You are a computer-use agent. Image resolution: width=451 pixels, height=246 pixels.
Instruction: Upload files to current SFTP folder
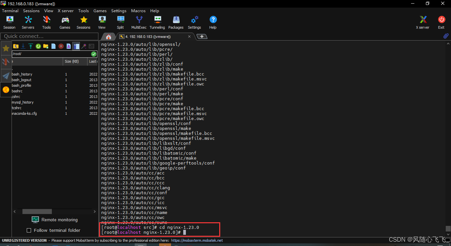[31, 46]
